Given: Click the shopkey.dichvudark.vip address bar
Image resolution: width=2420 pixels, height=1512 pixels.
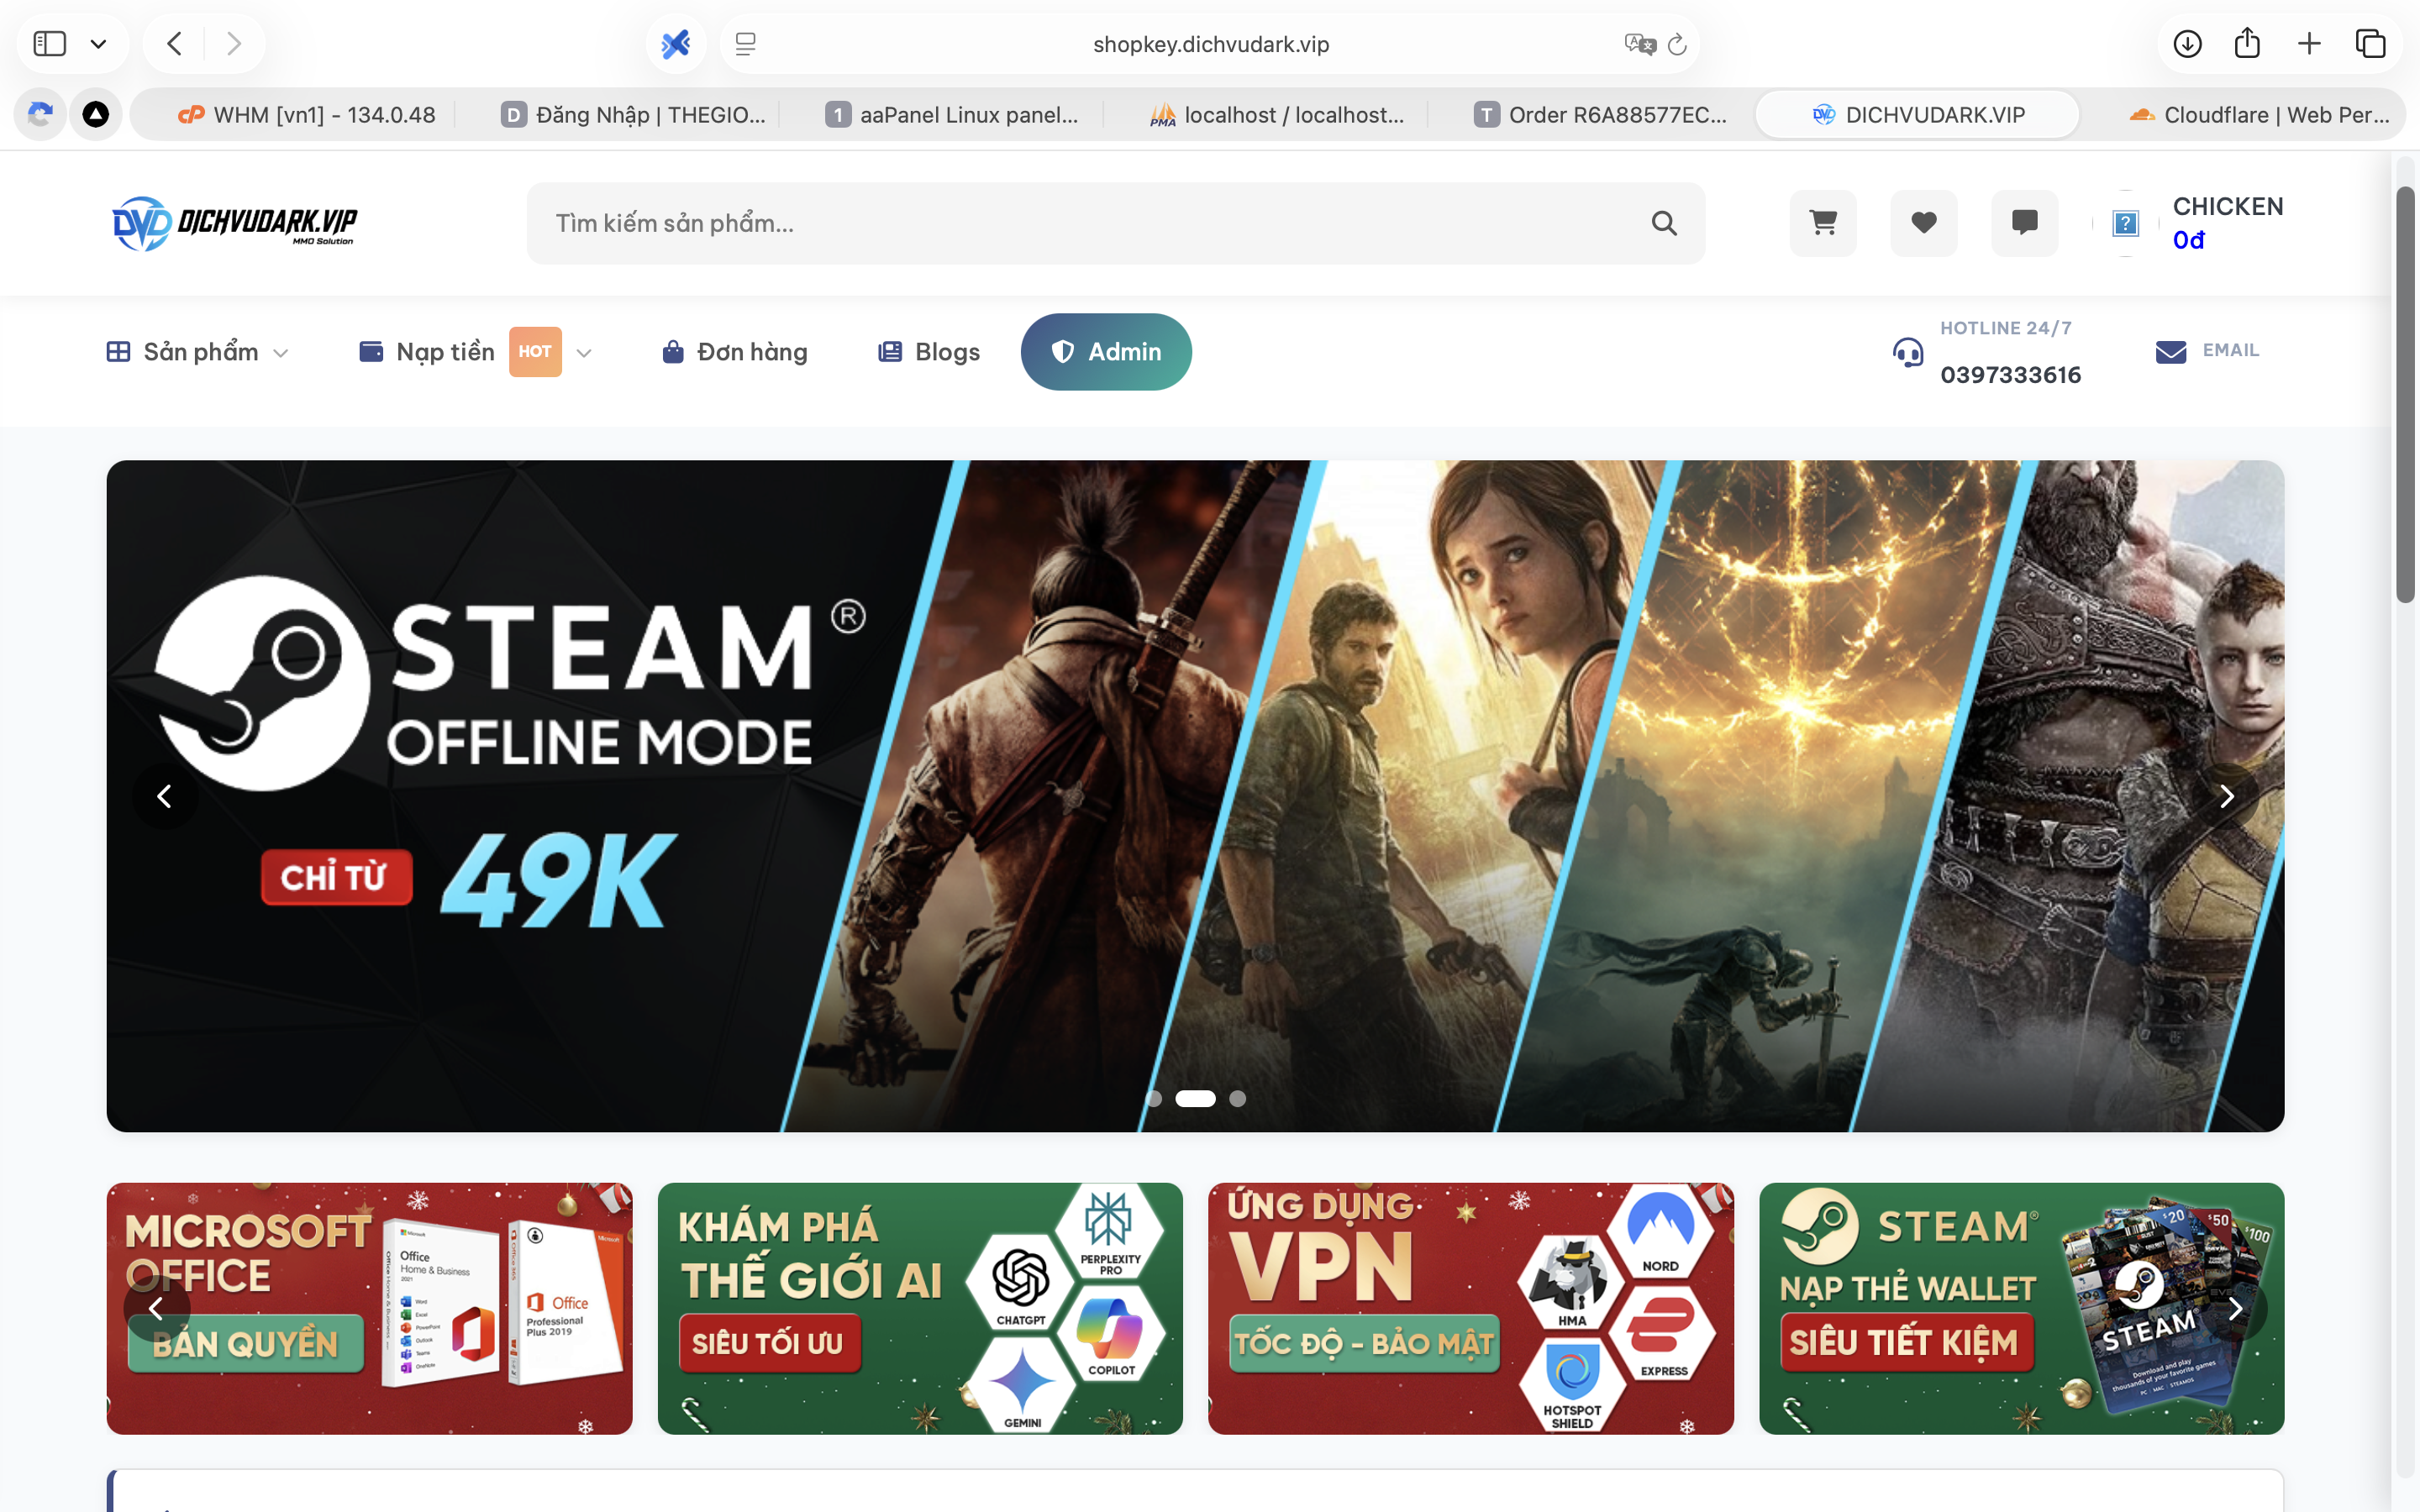Looking at the screenshot, I should coord(1210,44).
